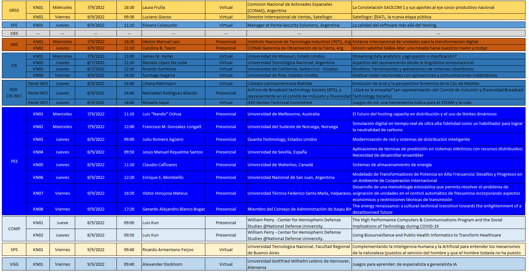This screenshot has width=529, height=273.
Task: Click Manager at Penta Security Solutions cell
Action: [299, 25]
